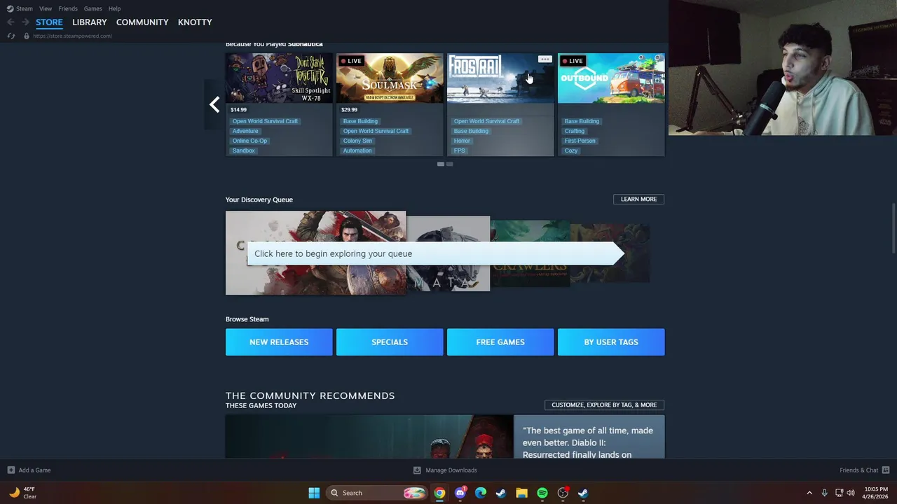Viewport: 897px width, 504px height.
Task: Go forward with the right navigation arrow
Action: pyautogui.click(x=25, y=22)
